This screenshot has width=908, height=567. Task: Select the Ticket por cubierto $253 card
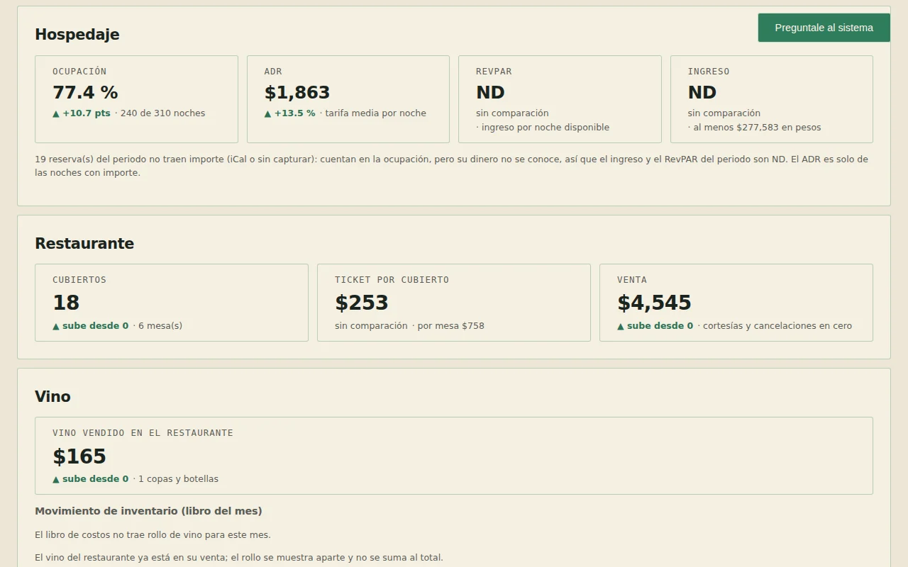[454, 303]
